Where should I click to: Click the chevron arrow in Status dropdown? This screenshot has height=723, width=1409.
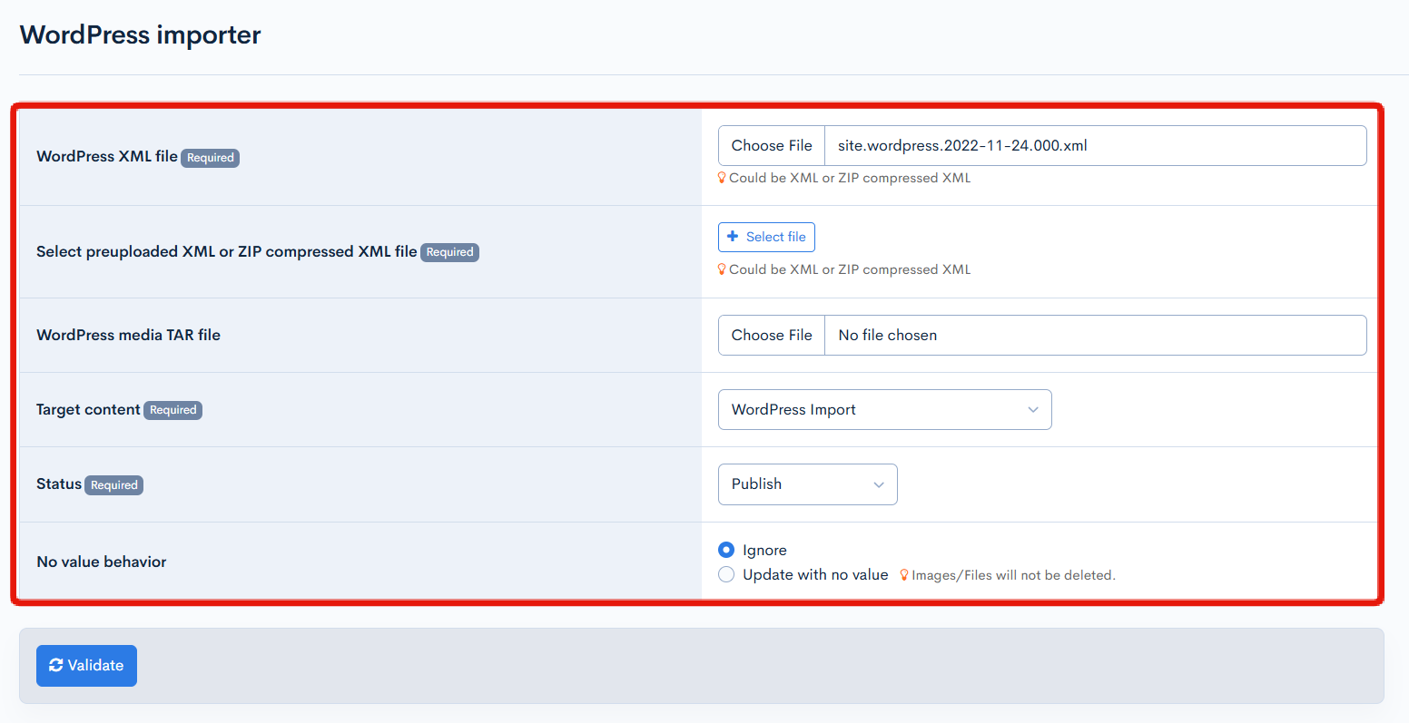point(878,484)
